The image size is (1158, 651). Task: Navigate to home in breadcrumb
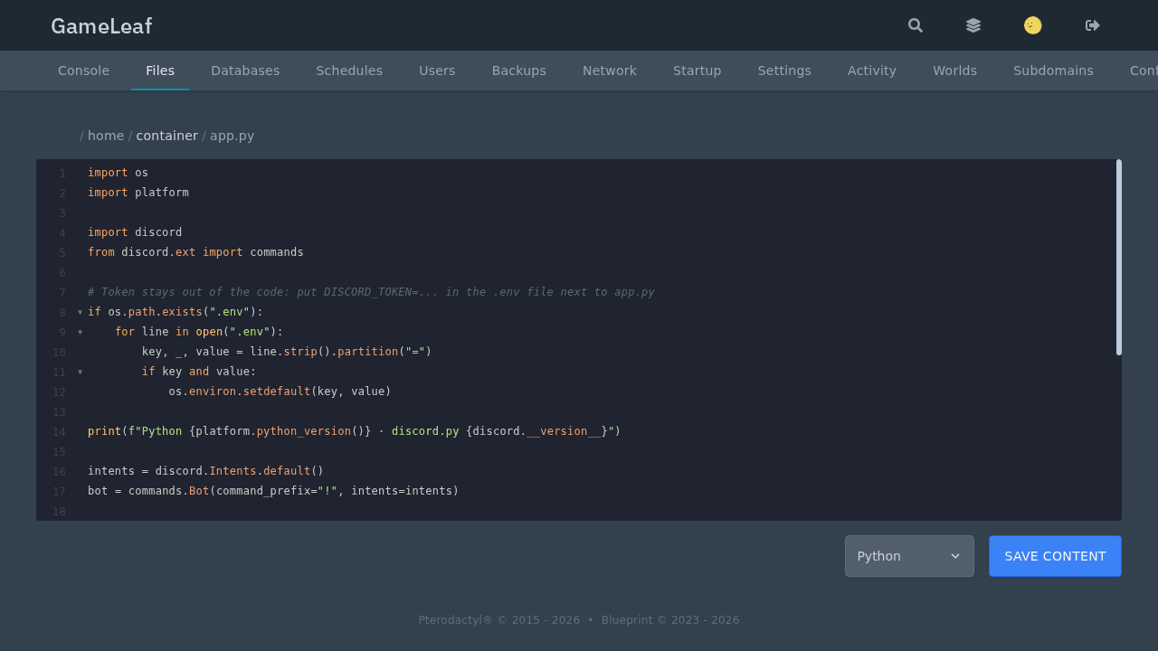(x=106, y=136)
